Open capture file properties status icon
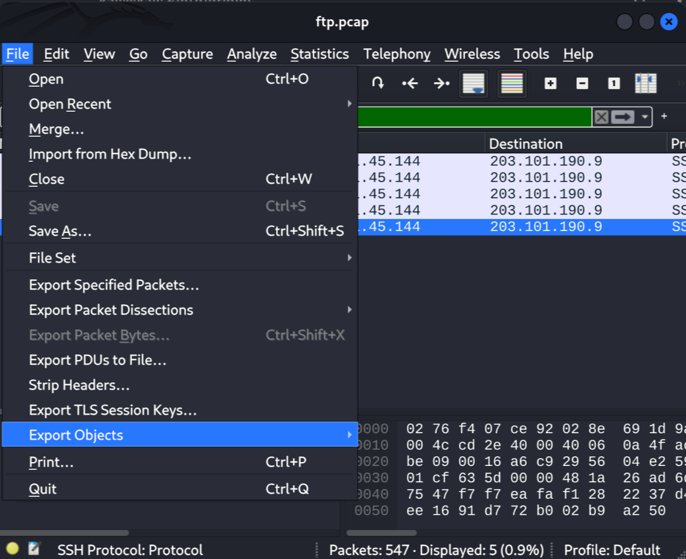This screenshot has width=686, height=559. pos(34,549)
